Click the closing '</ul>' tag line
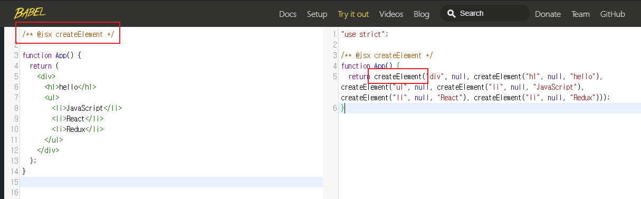This screenshot has width=641, height=199. tap(53, 140)
